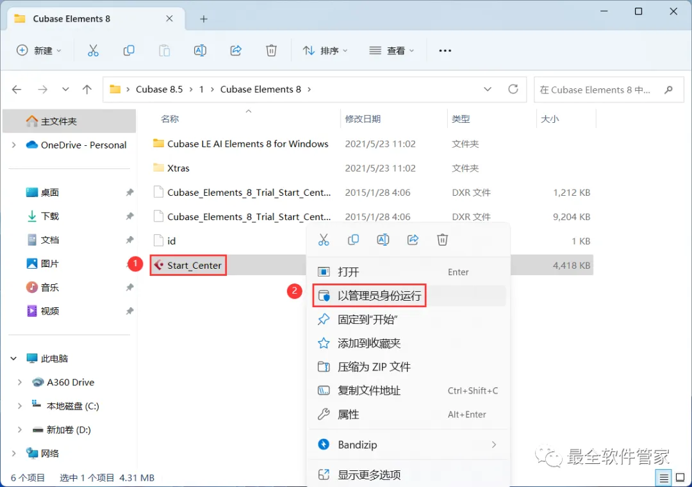Screen dimensions: 692x487
Task: Open a new tab with the plus button
Action: click(204, 19)
